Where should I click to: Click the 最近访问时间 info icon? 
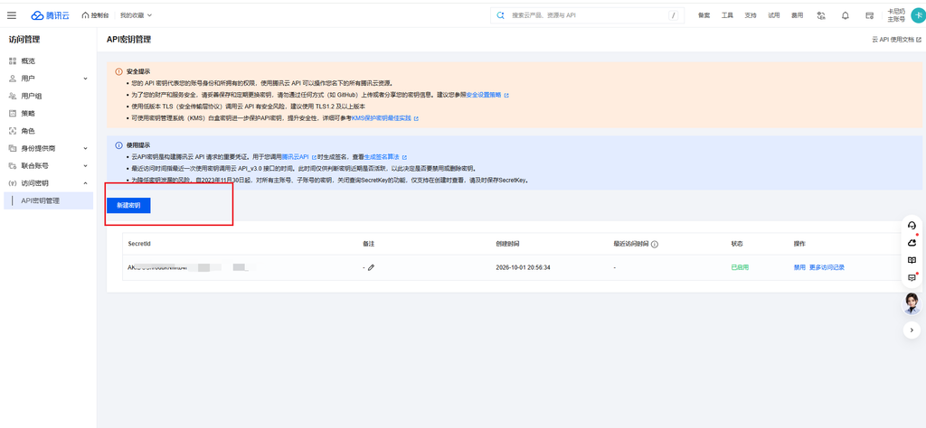click(655, 244)
